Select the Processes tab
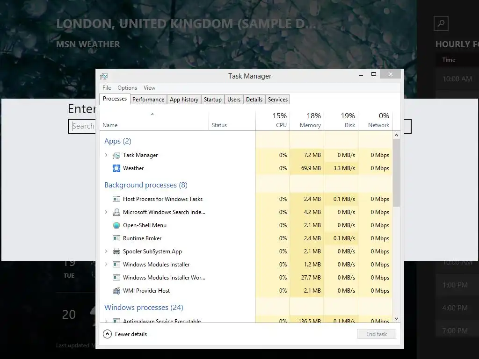Screen dimensions: 479x359 coord(115,99)
